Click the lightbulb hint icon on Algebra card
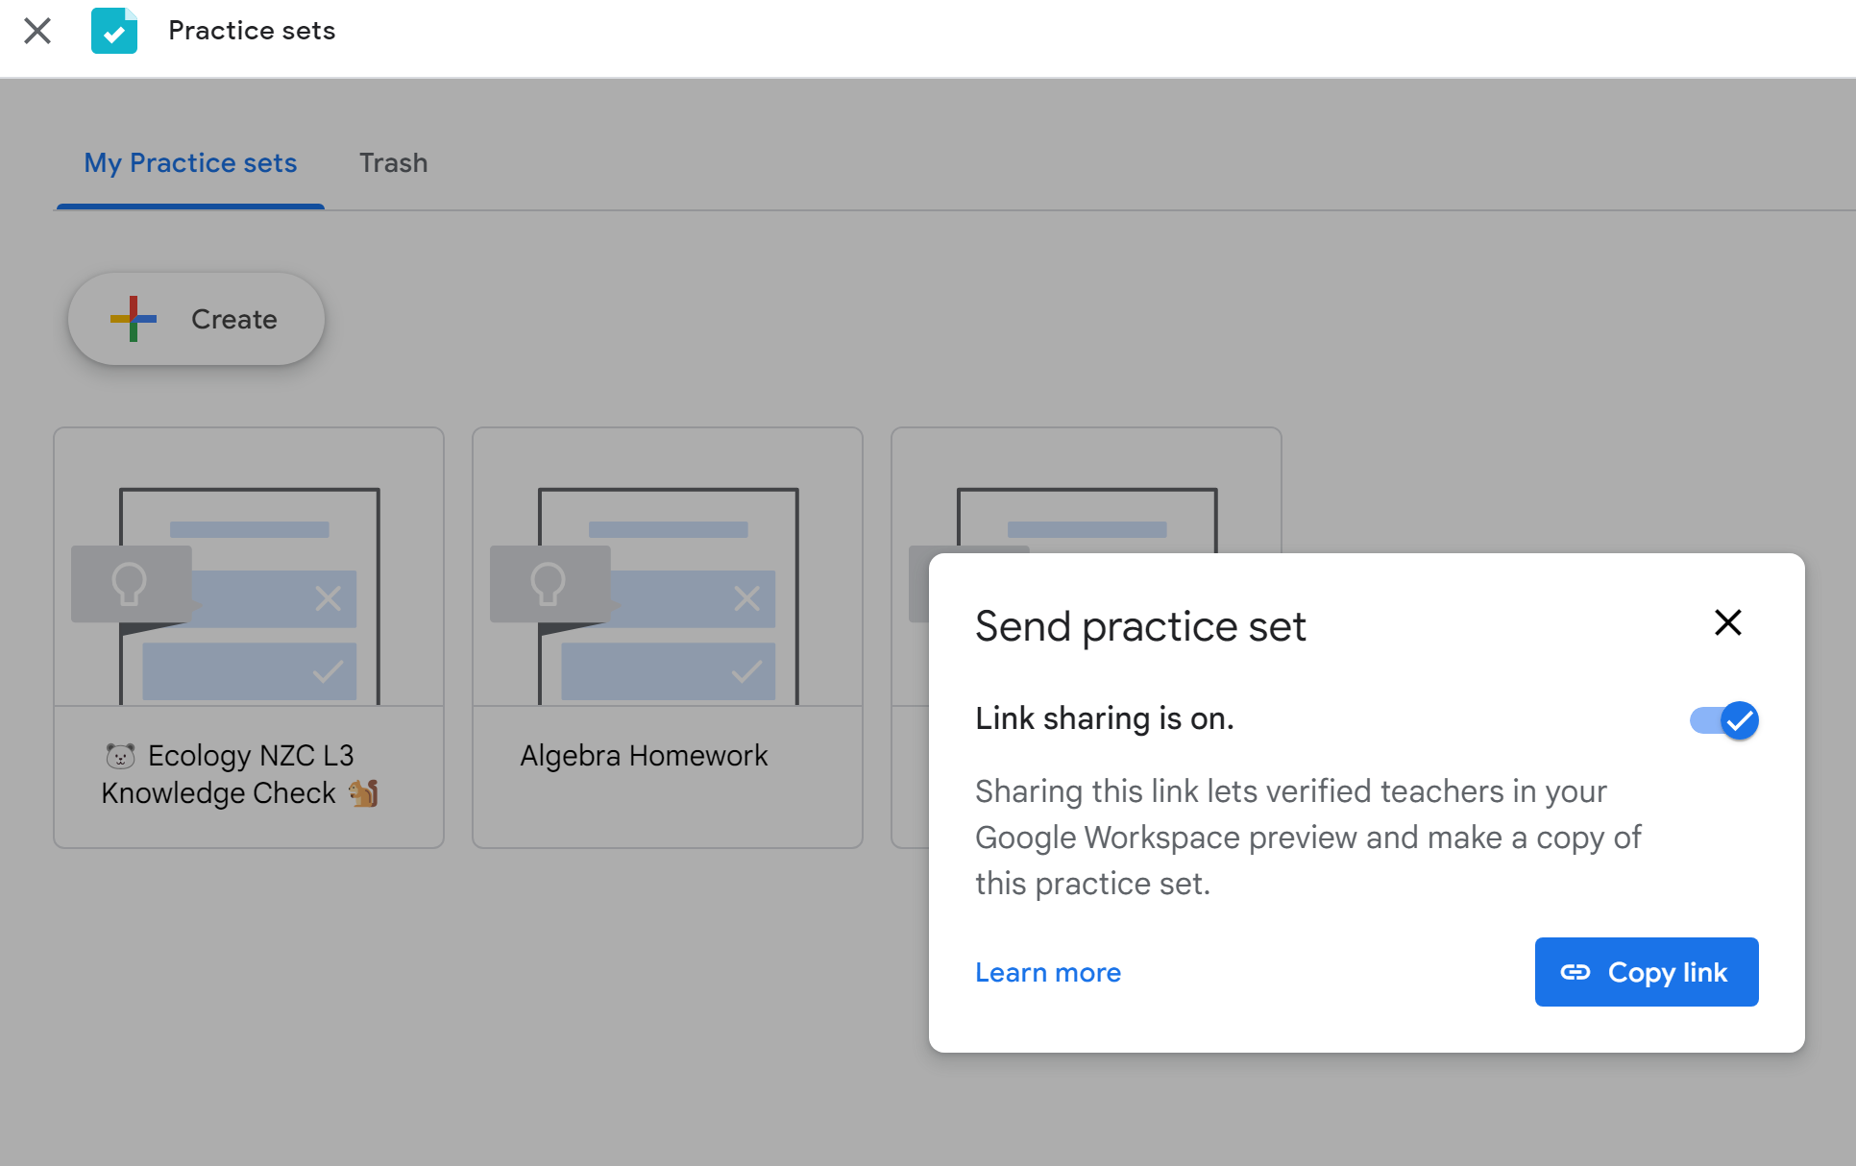The width and height of the screenshot is (1856, 1166). coord(549,583)
